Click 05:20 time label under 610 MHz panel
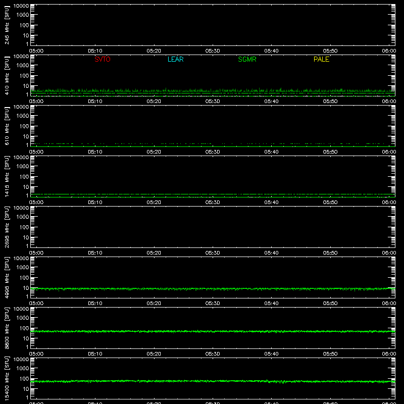The width and height of the screenshot is (404, 404). pos(154,152)
